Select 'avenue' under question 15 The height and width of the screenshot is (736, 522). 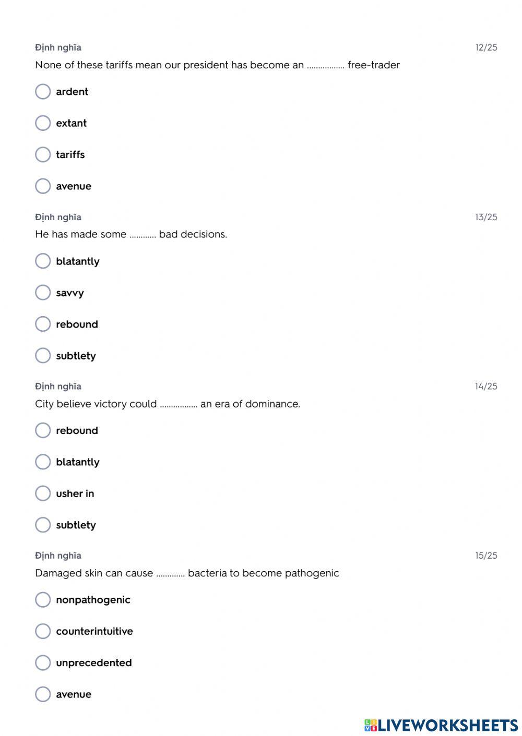pos(43,694)
